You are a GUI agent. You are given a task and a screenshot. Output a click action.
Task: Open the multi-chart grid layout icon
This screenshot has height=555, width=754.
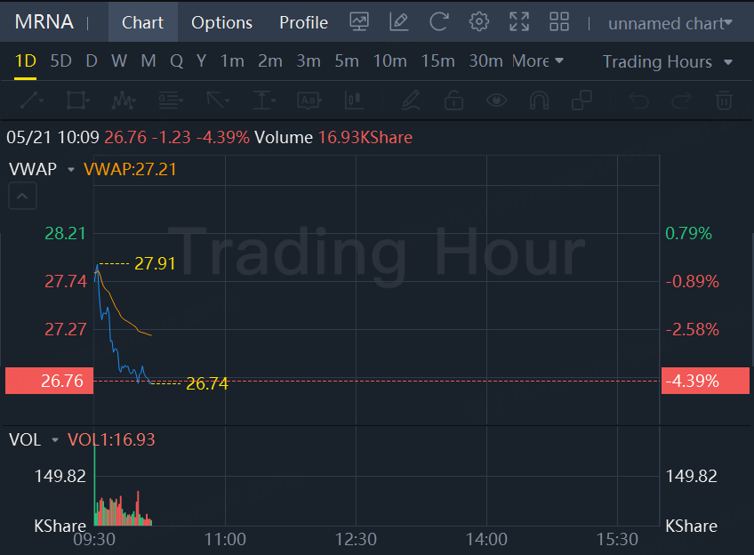[x=559, y=22]
